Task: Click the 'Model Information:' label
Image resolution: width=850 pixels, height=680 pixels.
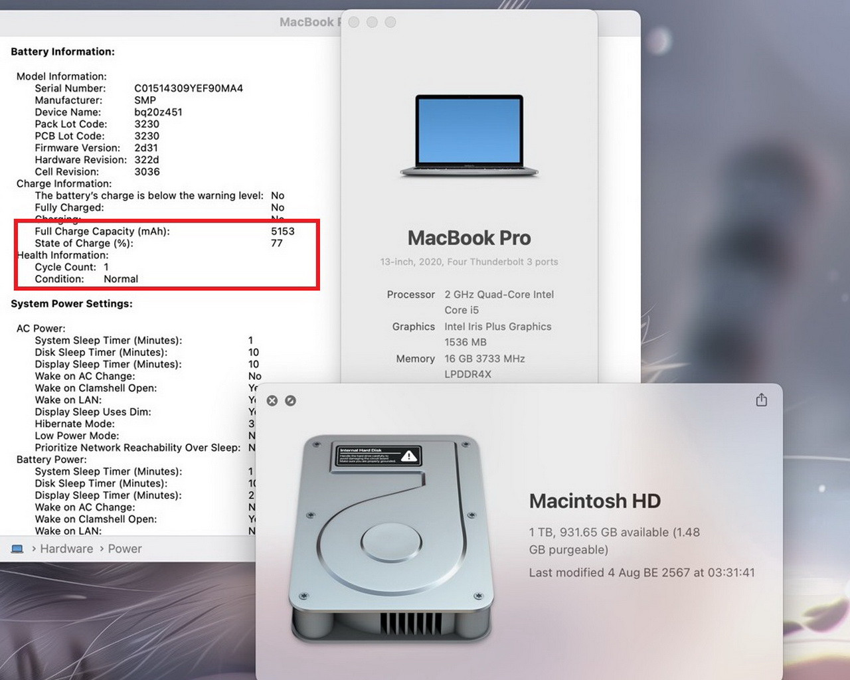Action: click(x=61, y=76)
